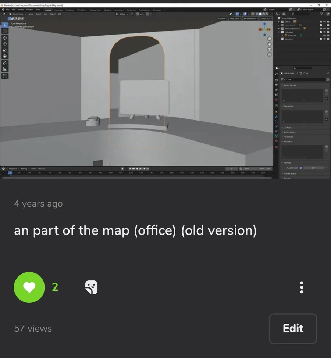Open the Material properties tab icon
This screenshot has height=358, width=331.
point(277,141)
